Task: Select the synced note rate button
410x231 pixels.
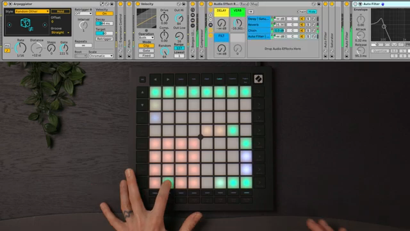Action: coord(7,51)
